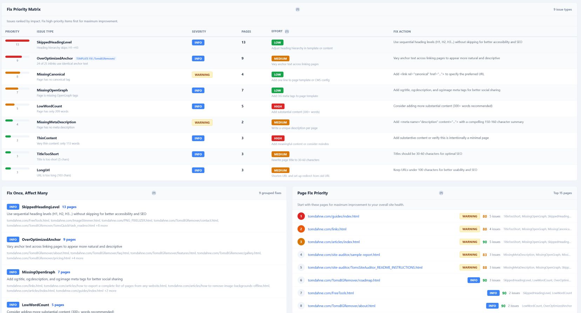Open the help icon beside Fix Priority Matrix
This screenshot has height=313, width=581.
(297, 9)
